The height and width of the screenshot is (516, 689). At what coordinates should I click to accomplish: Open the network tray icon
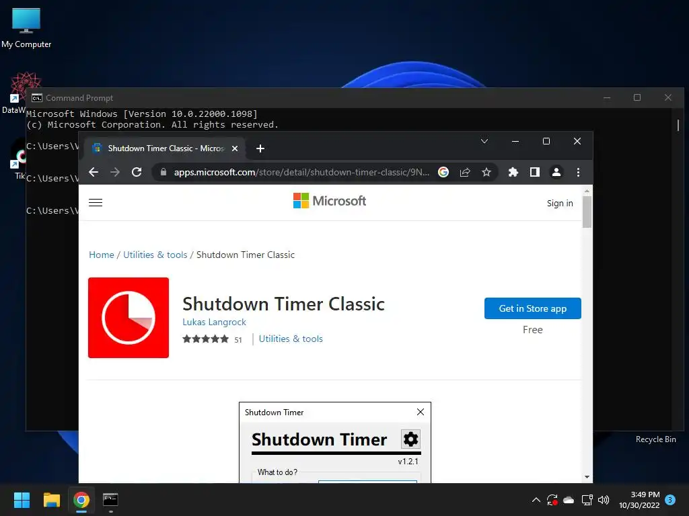tap(587, 500)
